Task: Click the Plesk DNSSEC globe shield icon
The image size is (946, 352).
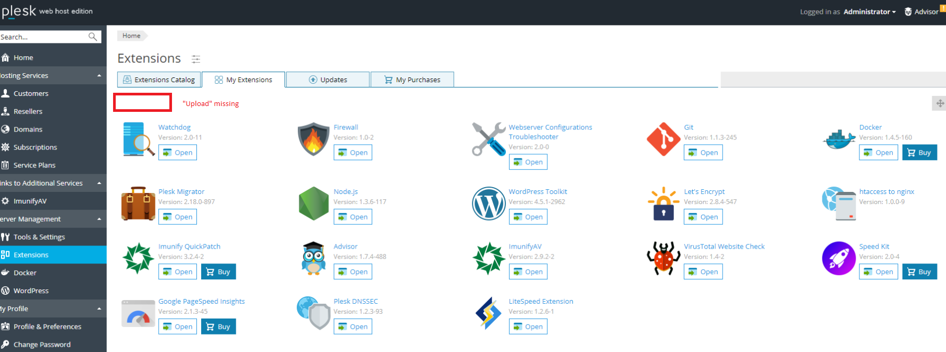Action: pyautogui.click(x=313, y=313)
